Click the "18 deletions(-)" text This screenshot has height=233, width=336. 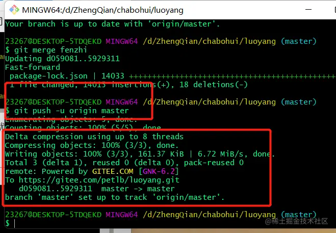click(x=214, y=85)
